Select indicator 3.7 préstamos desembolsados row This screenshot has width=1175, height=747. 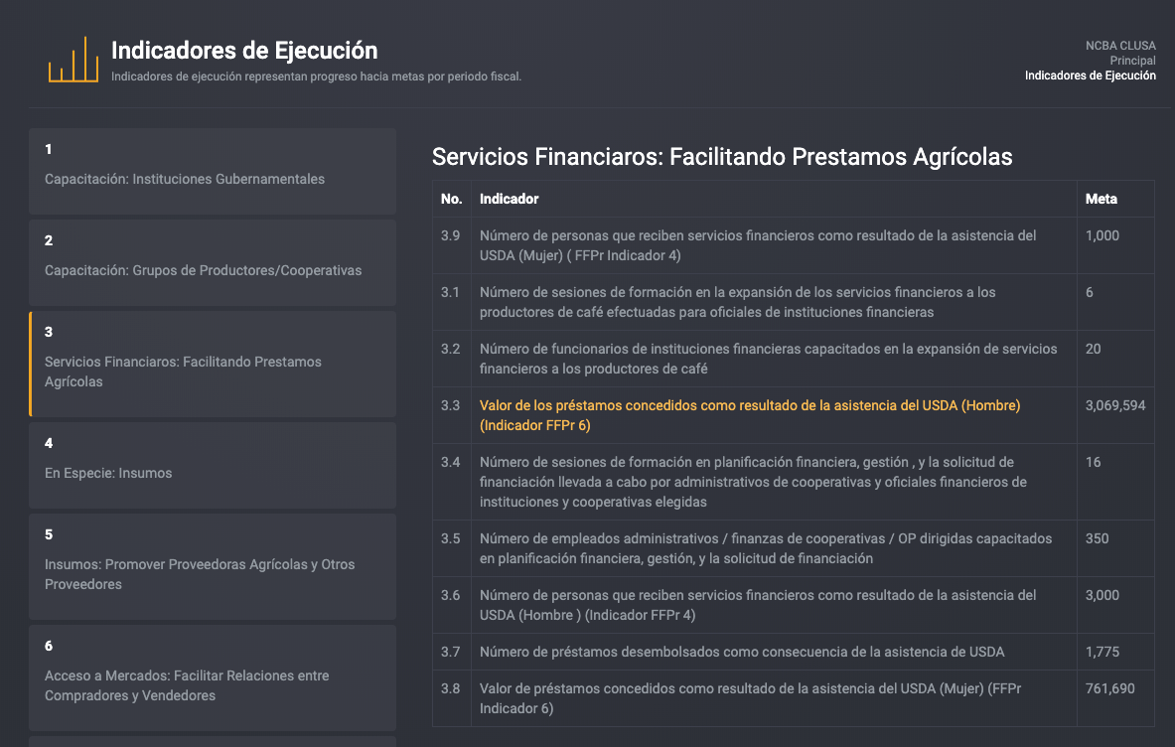point(793,652)
